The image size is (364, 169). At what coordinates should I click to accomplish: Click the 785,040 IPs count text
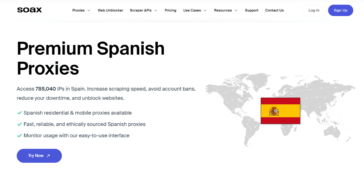(x=45, y=89)
